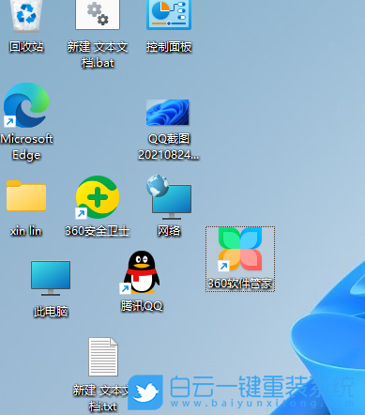365x415 pixels.
Task: Click the 360软件管家 text label
Action: (x=240, y=284)
